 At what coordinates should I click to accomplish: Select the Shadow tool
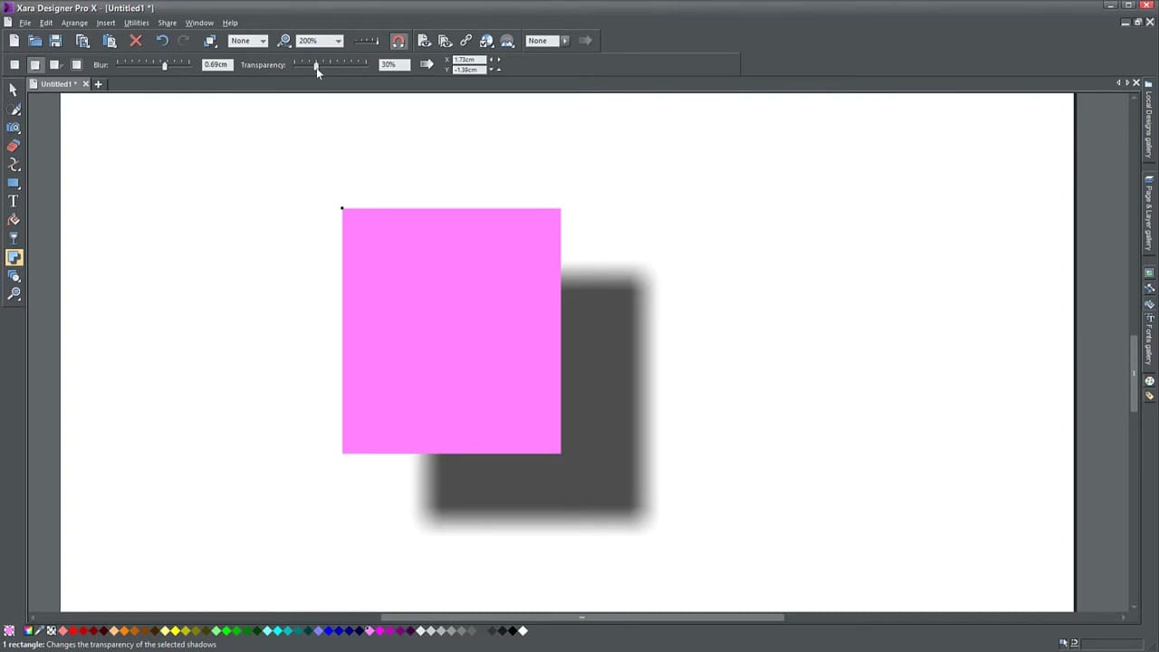[x=14, y=257]
